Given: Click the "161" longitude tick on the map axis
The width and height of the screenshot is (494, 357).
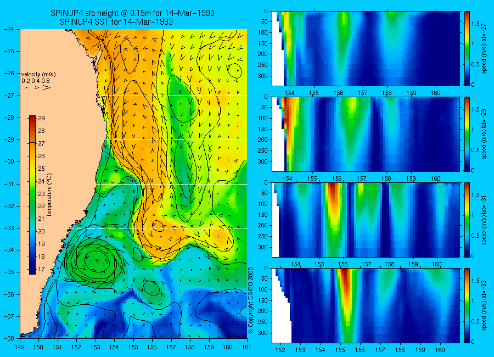Looking at the screenshot, I should click(246, 348).
